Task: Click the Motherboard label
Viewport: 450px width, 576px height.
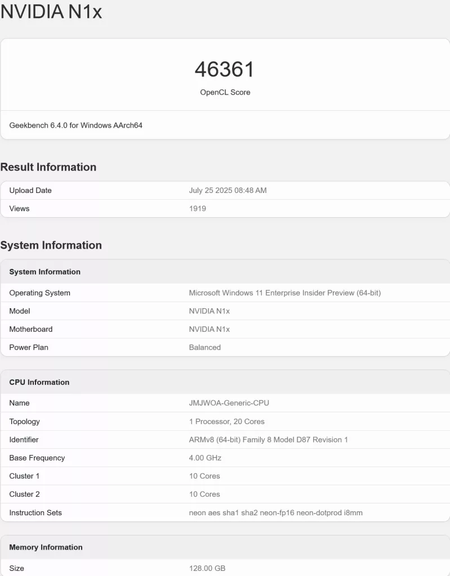Action: [31, 329]
